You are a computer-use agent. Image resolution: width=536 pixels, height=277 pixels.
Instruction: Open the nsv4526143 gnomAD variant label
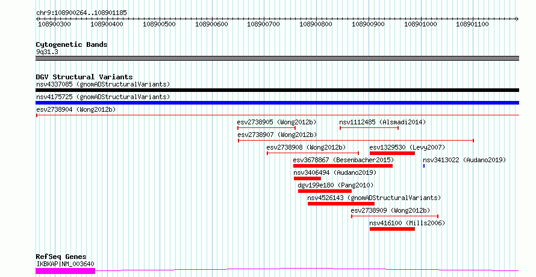375,198
